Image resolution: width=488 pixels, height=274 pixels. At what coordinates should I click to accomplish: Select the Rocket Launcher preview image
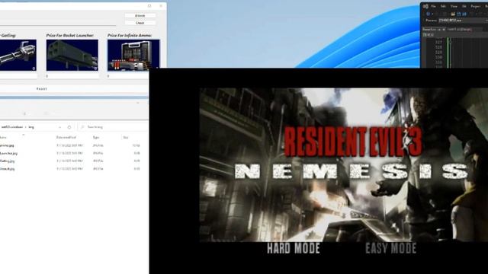click(72, 56)
